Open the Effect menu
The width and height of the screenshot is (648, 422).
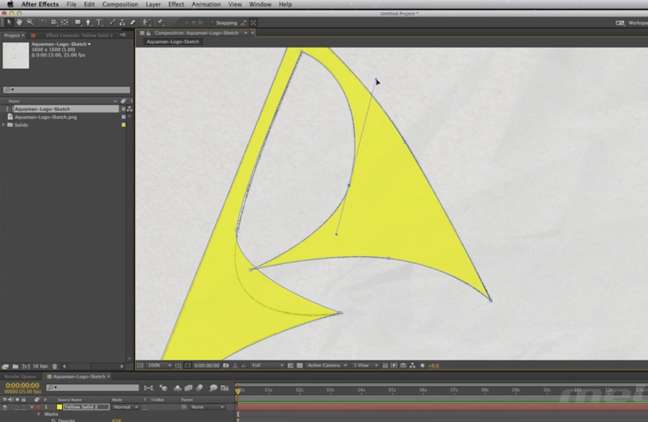pos(176,4)
